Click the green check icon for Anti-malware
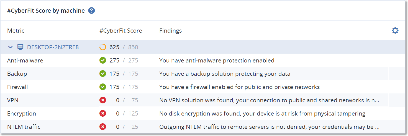 (103, 61)
